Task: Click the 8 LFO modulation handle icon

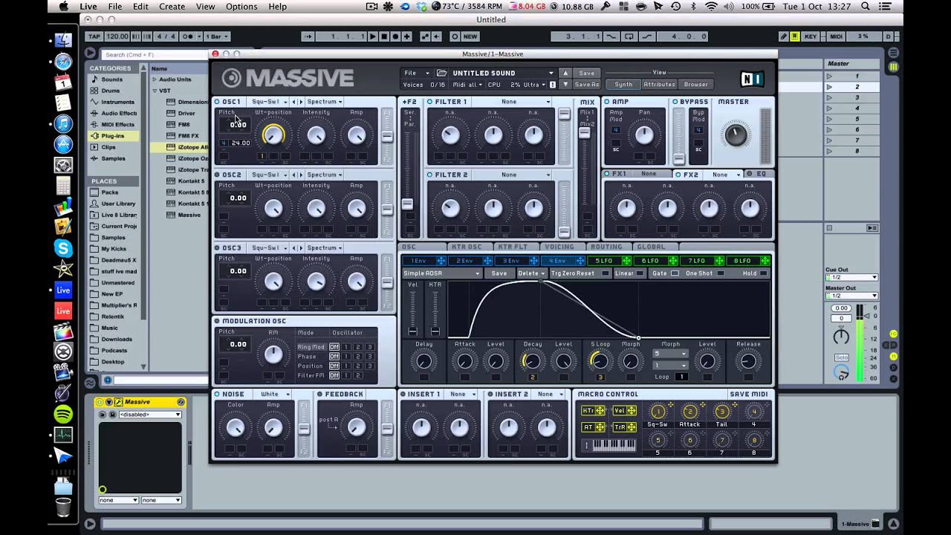Action: 765,261
